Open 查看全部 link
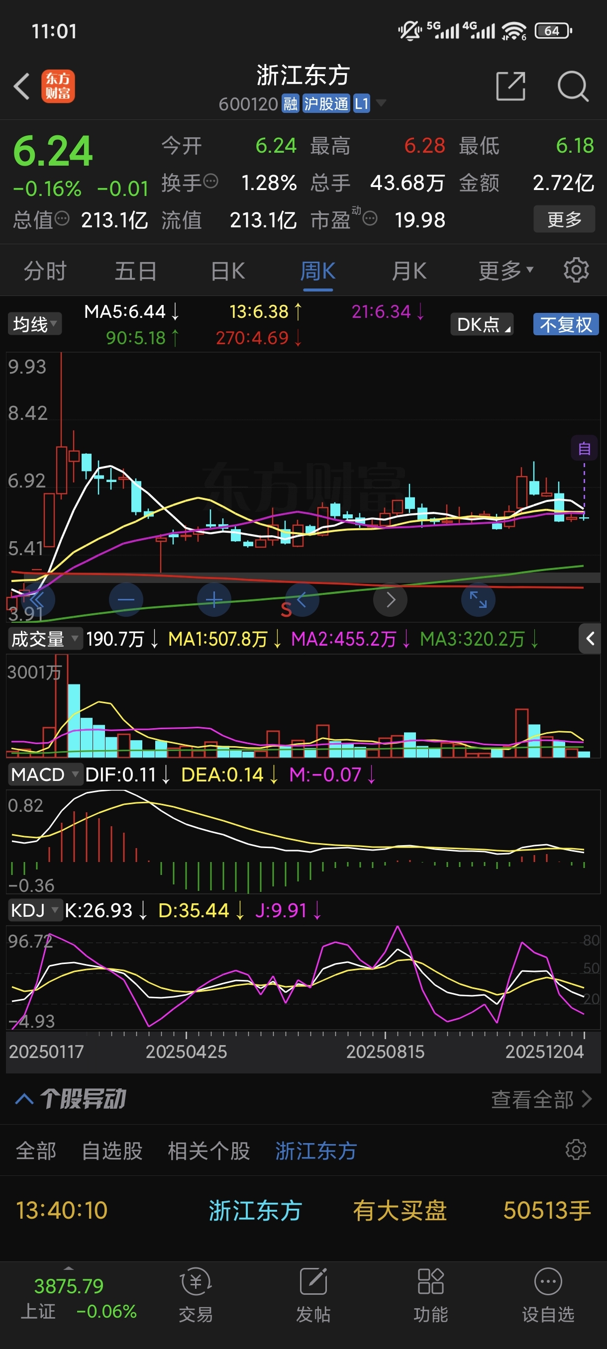The width and height of the screenshot is (607, 1349). click(x=541, y=1099)
